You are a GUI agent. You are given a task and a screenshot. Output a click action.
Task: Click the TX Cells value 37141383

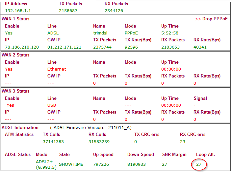pyautogui.click(x=53, y=142)
